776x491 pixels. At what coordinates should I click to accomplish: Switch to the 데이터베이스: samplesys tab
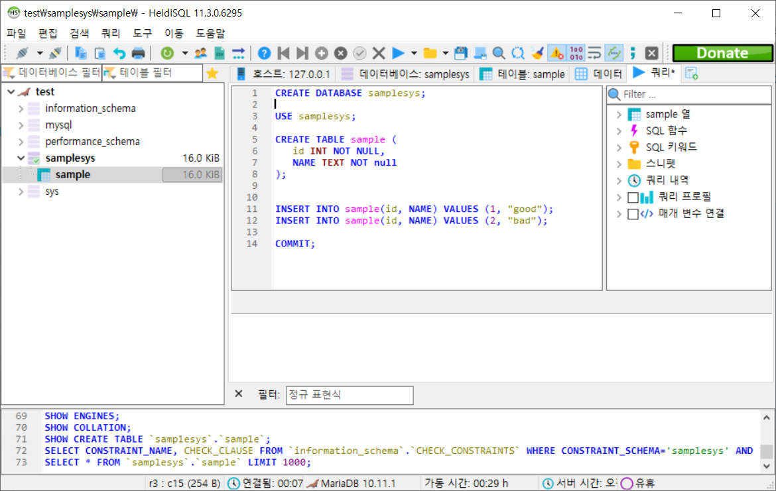tap(407, 74)
